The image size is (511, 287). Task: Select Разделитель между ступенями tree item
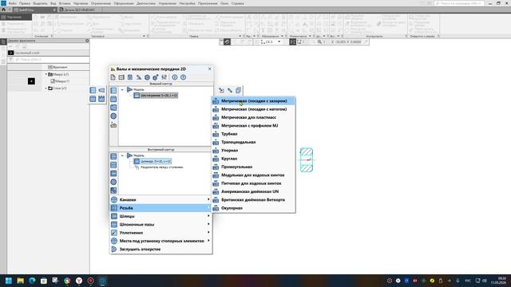pyautogui.click(x=159, y=167)
